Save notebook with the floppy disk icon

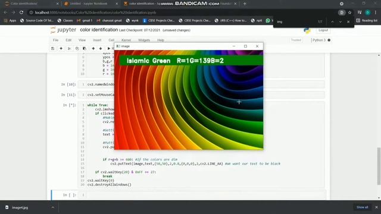(53, 49)
